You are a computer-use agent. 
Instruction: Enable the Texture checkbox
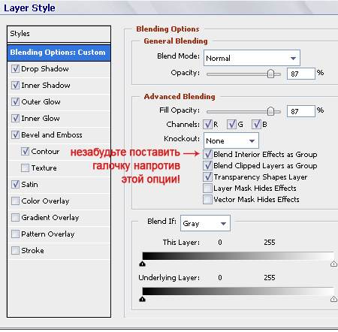pyautogui.click(x=25, y=168)
